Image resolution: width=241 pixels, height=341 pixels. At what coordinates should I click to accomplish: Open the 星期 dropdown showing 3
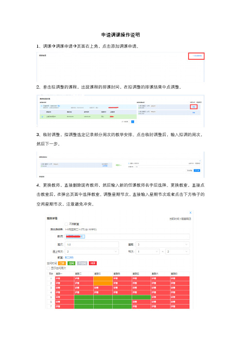click(x=163, y=244)
